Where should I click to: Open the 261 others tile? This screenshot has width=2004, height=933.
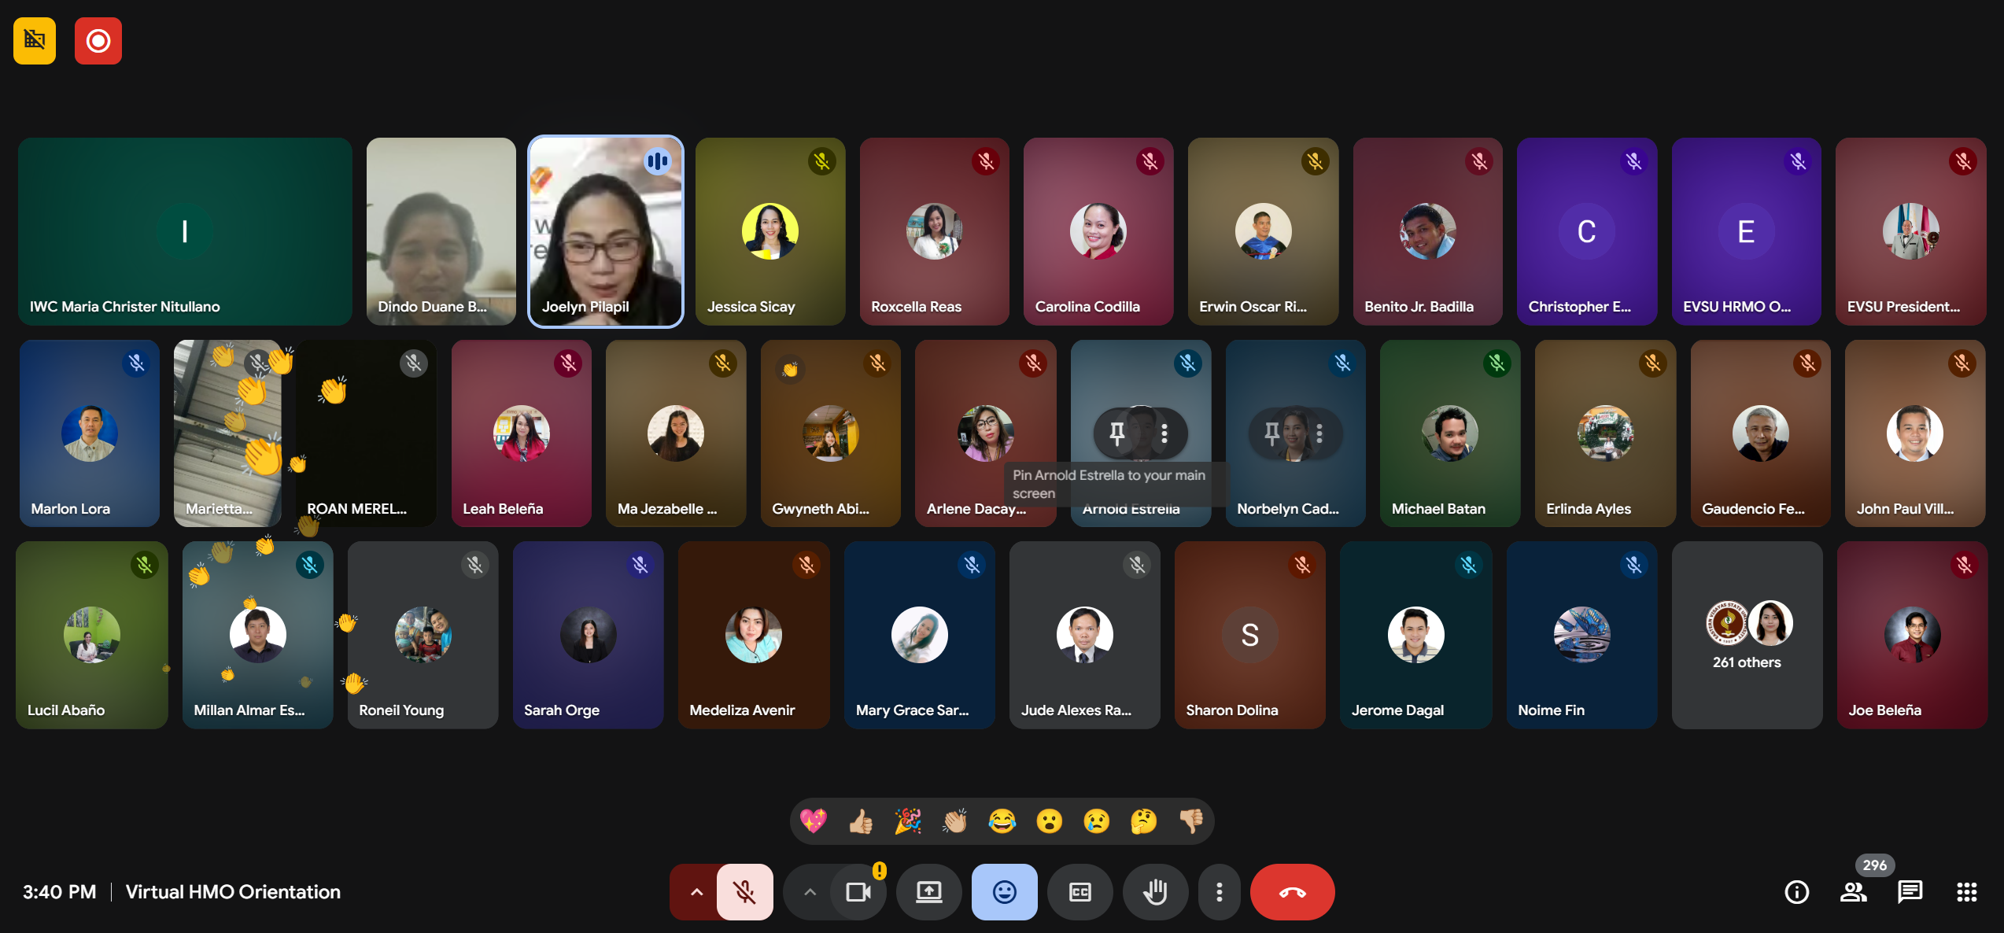pos(1747,635)
